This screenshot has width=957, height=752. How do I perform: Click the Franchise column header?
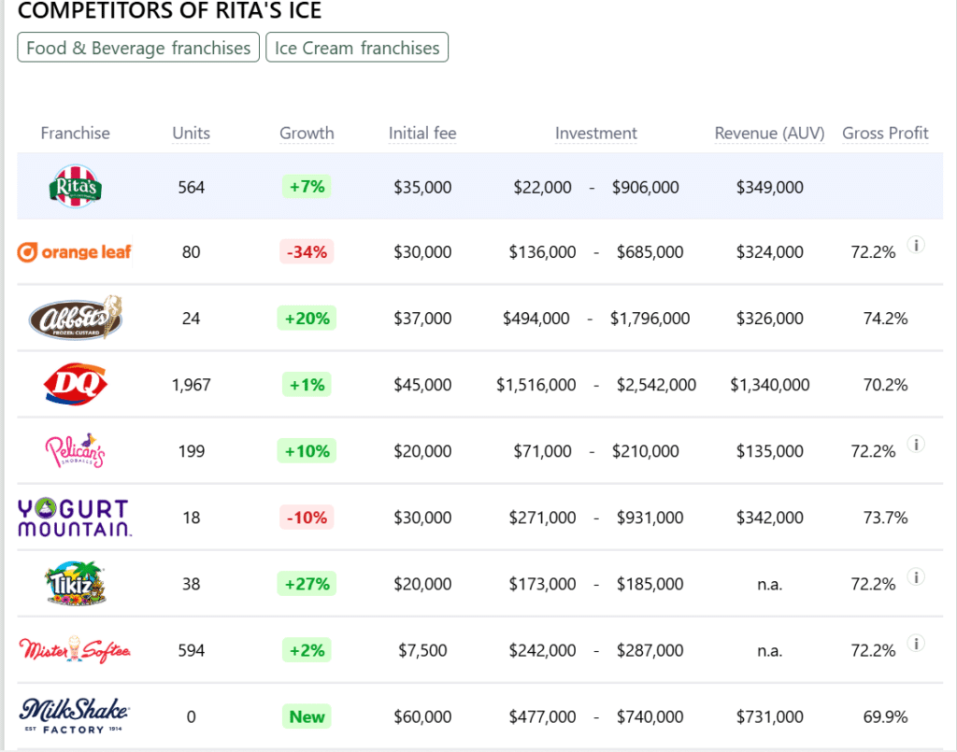[75, 133]
